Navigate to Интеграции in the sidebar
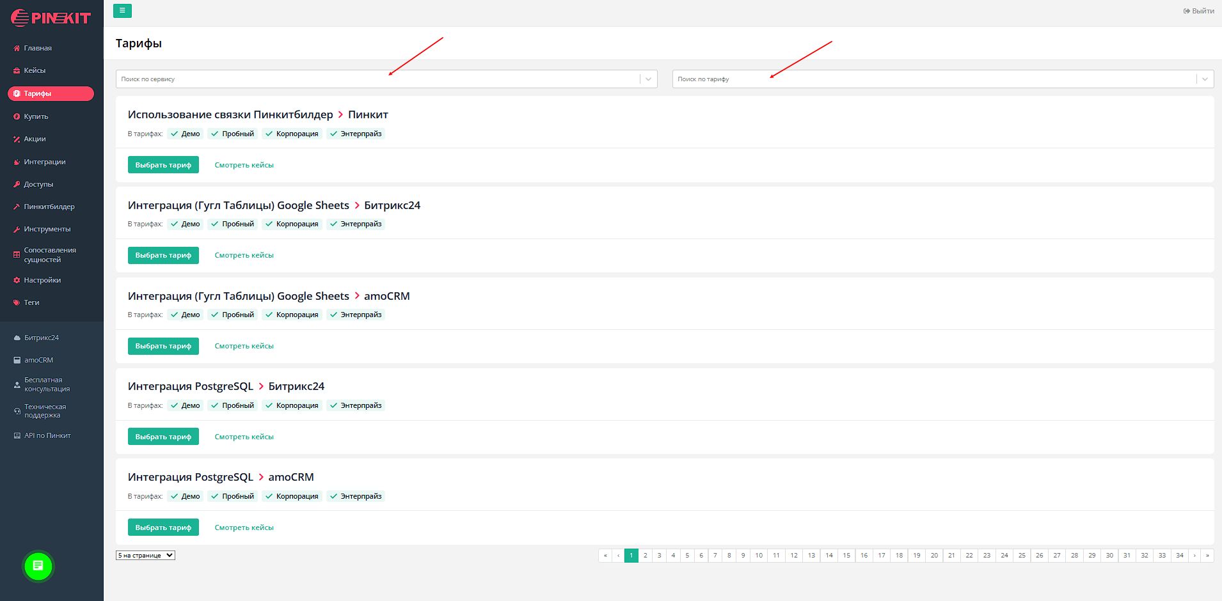 pyautogui.click(x=44, y=162)
